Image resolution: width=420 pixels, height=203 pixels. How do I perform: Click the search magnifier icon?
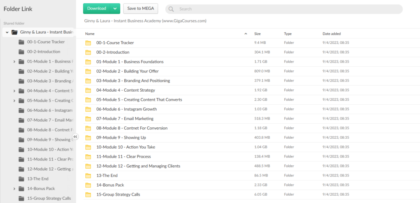pyautogui.click(x=171, y=9)
